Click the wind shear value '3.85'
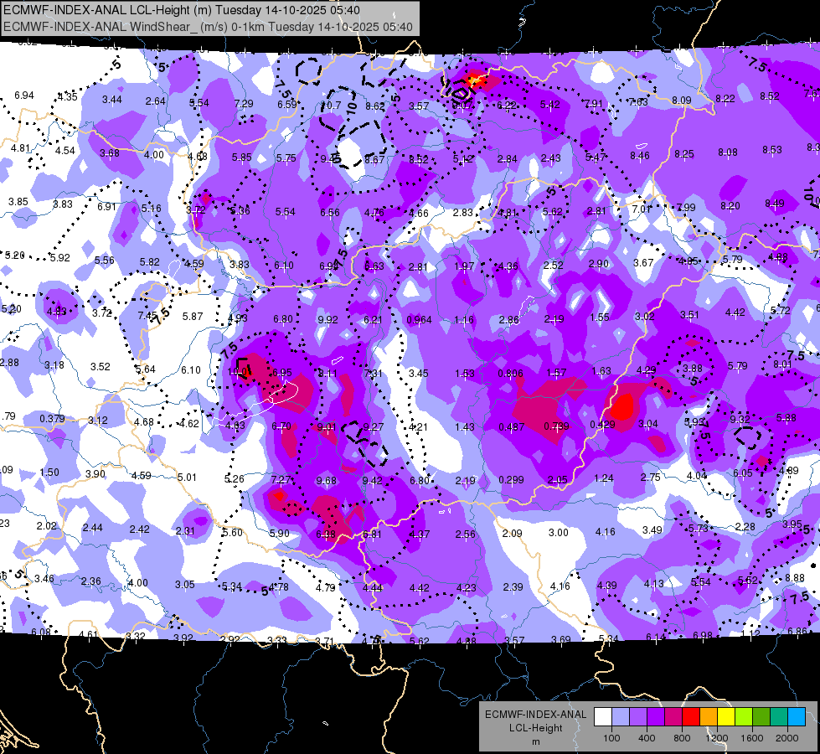This screenshot has width=820, height=754. click(18, 201)
